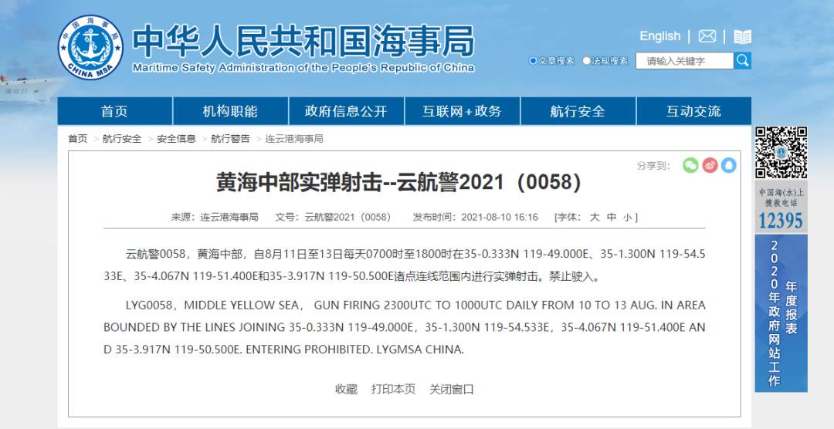Screen dimensions: 834x429
Task: Click 关闭窗口 to close window
Action: 452,389
